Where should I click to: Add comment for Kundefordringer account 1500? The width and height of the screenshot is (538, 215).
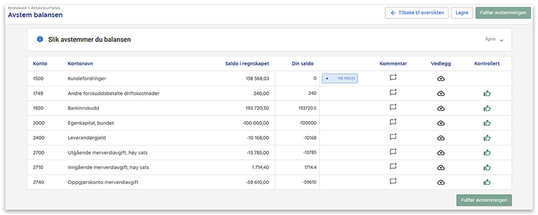pyautogui.click(x=393, y=78)
